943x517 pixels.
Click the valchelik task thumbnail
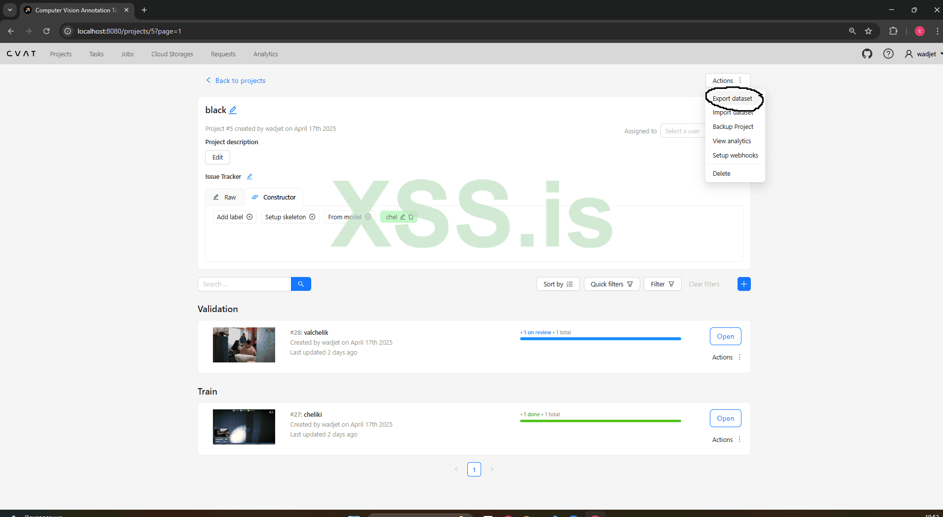244,345
